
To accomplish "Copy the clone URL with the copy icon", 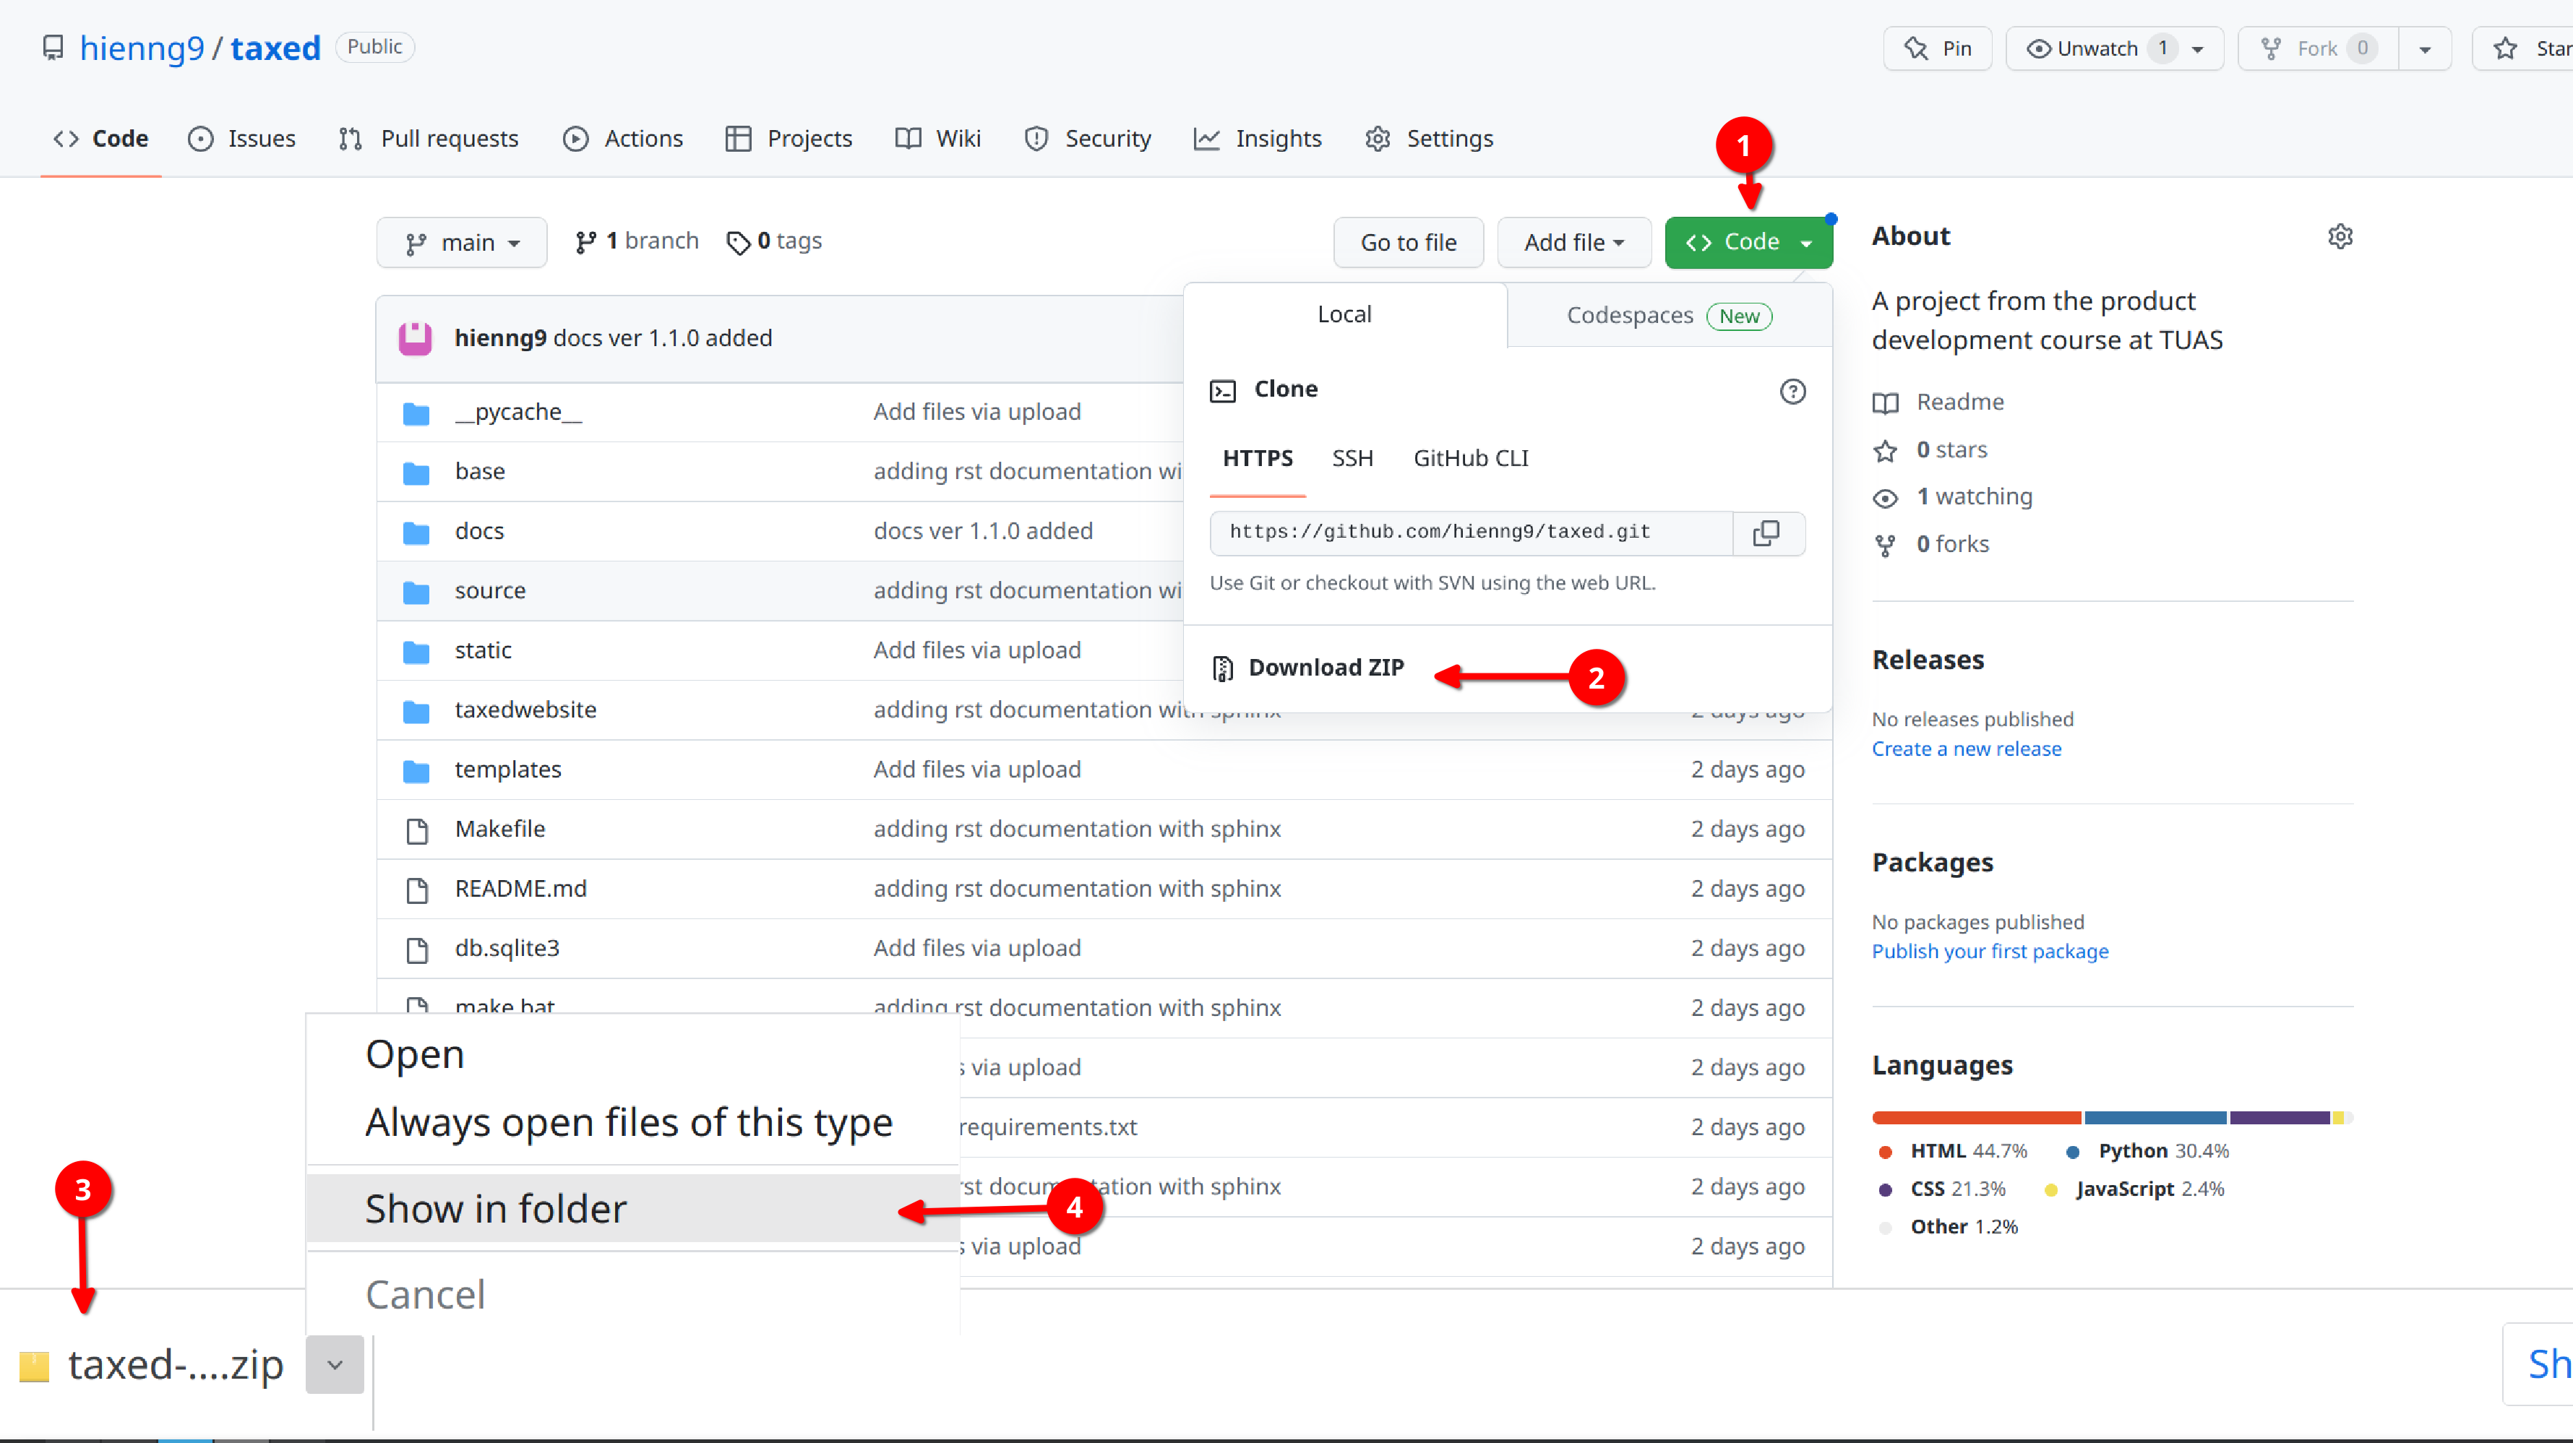I will click(1766, 533).
